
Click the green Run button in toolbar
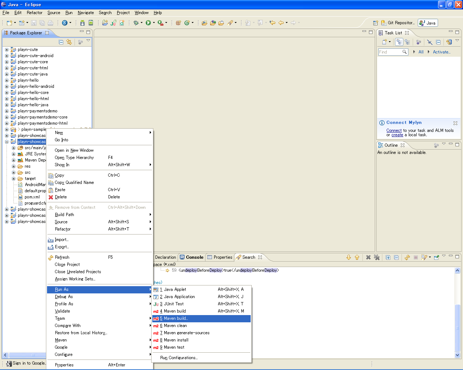point(148,23)
